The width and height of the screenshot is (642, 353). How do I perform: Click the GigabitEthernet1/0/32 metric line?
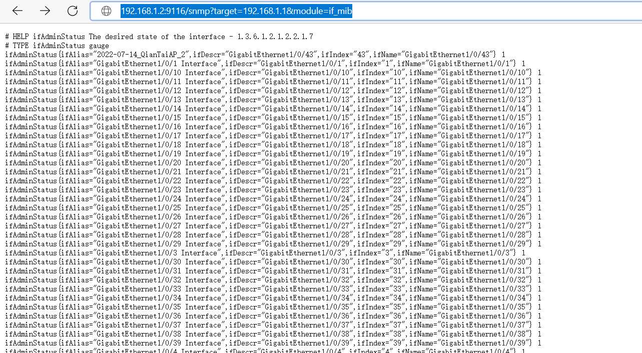click(x=273, y=280)
